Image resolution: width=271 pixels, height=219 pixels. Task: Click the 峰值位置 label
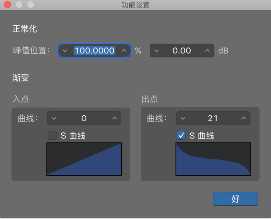click(32, 51)
